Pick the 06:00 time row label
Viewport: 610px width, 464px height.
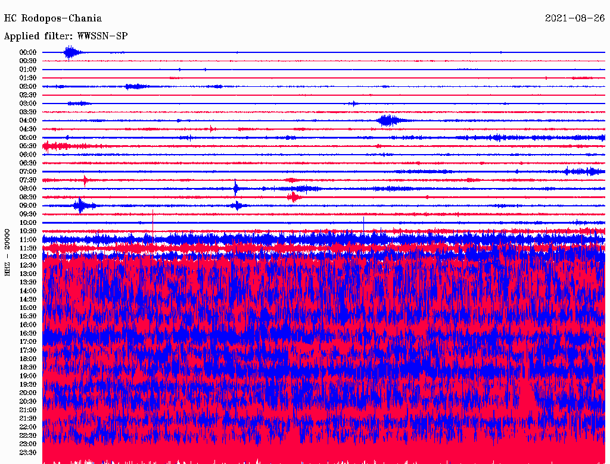(x=28, y=155)
